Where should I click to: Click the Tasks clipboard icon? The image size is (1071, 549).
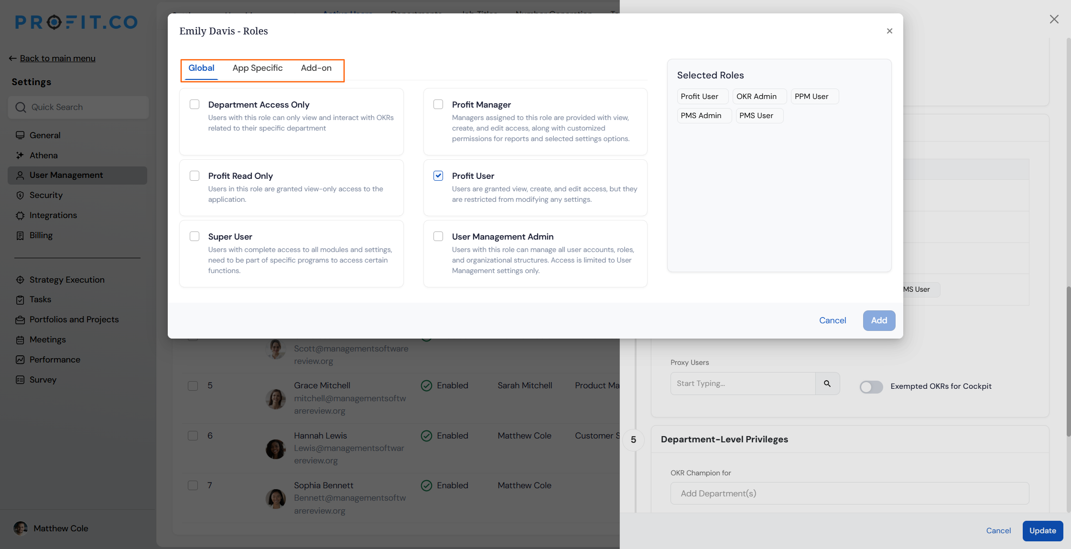point(20,300)
